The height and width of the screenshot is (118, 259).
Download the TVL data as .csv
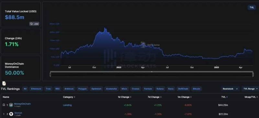[x=34, y=24]
